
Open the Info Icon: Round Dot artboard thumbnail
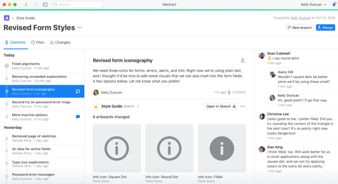pos(169,148)
